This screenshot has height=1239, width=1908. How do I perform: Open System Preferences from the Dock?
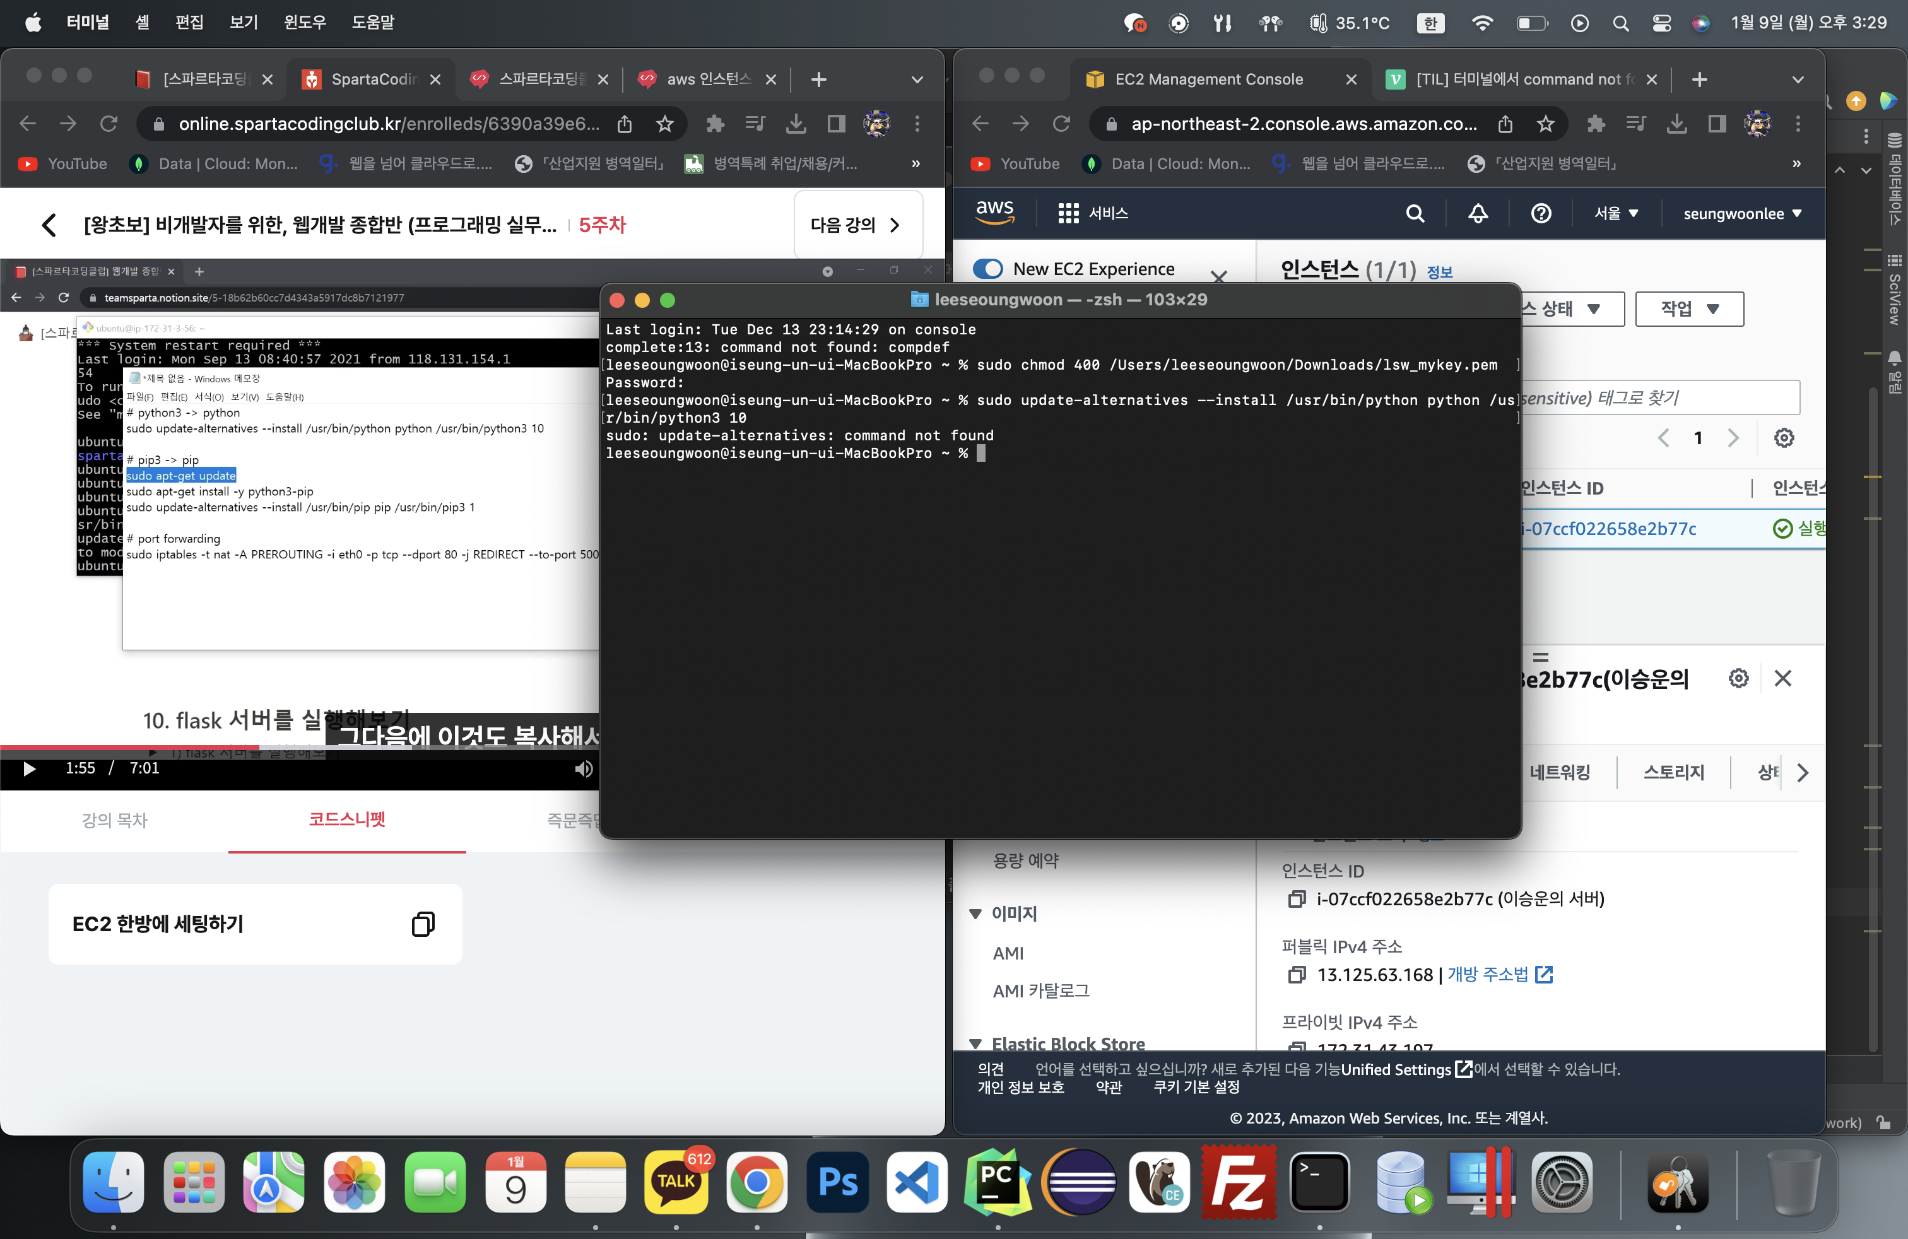(x=1561, y=1182)
